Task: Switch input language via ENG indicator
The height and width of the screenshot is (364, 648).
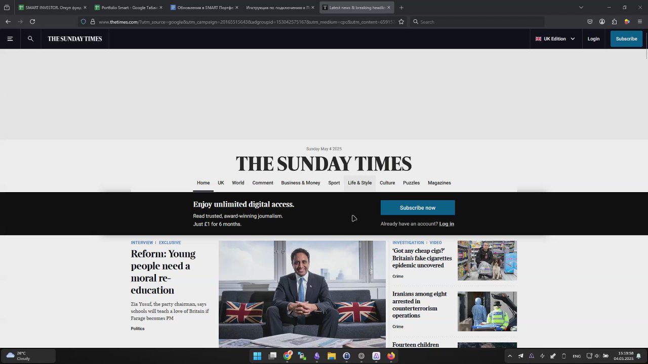Action: click(577, 356)
